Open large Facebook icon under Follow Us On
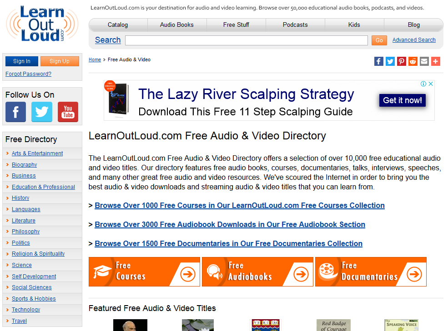Screen dimensions: 448x331 pyautogui.click(x=16, y=112)
